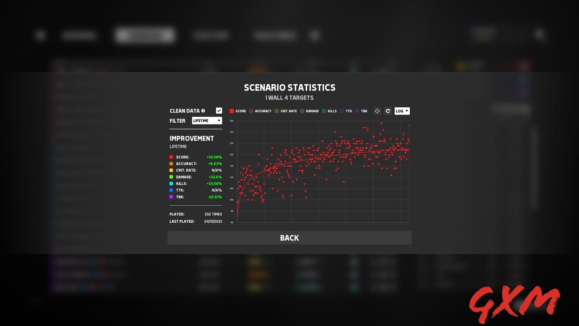Toggle the DAMAGE series visibility
579x326 pixels.
pyautogui.click(x=312, y=111)
